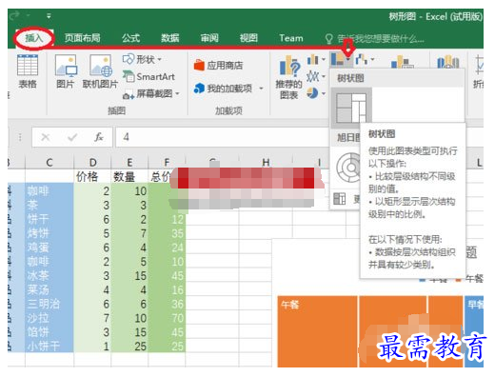Click the 茶 cell

49,205
